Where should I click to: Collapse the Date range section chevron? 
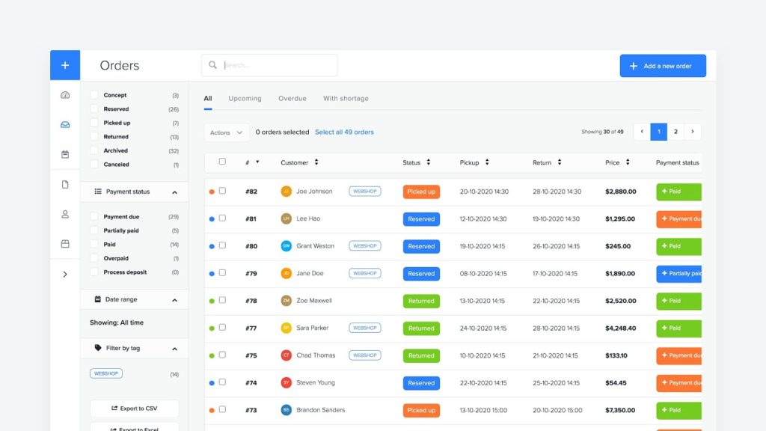[x=174, y=300]
